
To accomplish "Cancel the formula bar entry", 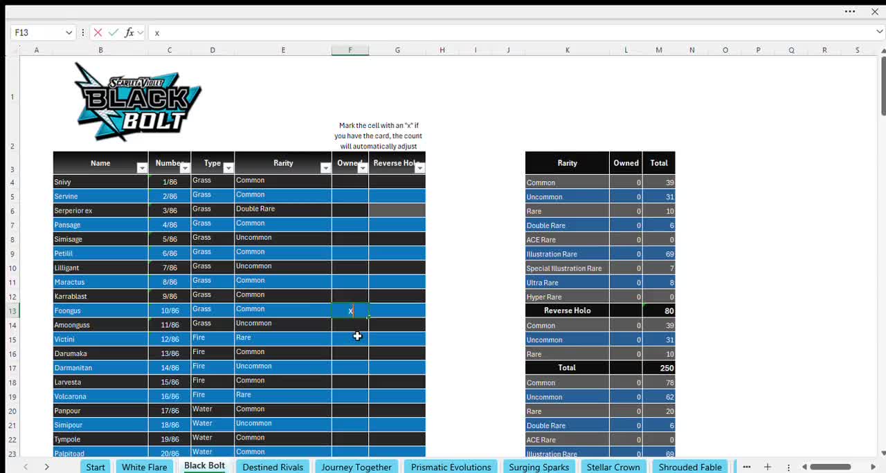I will 98,33.
